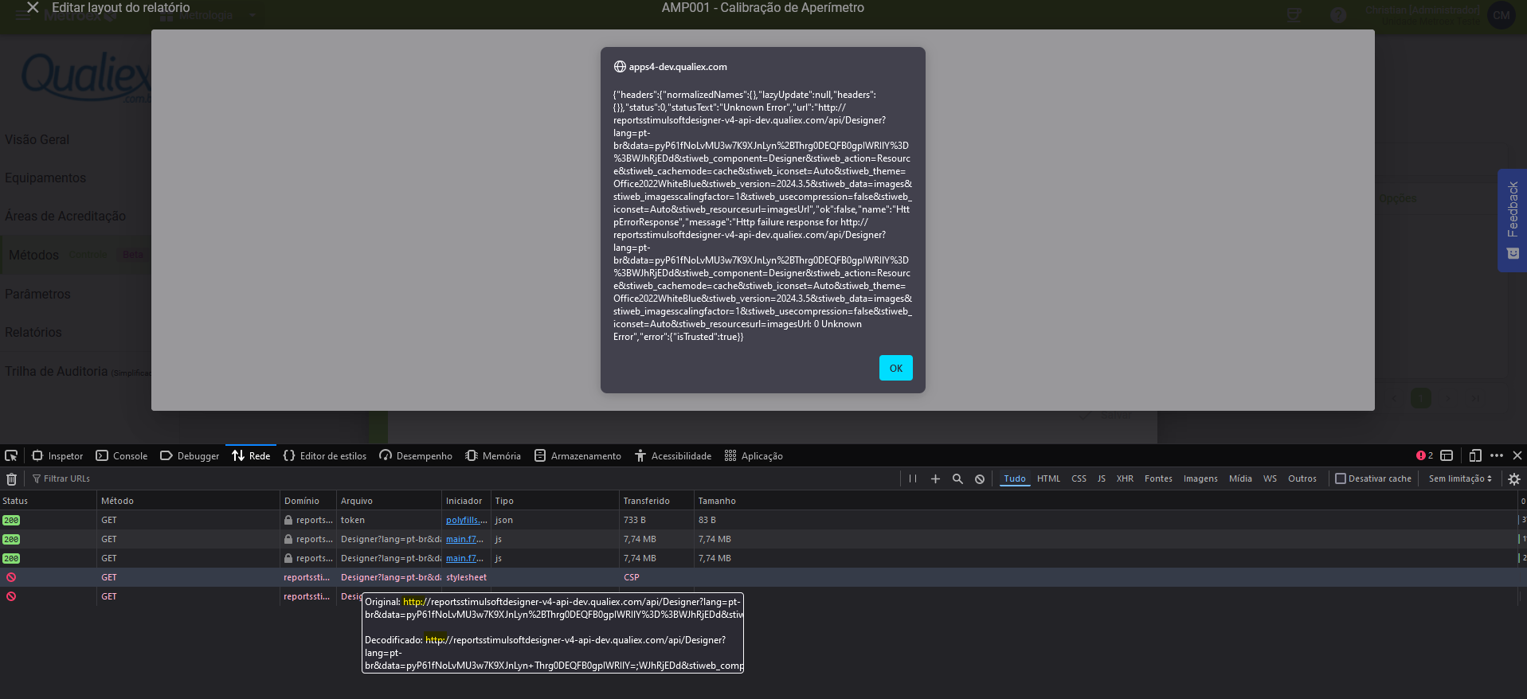This screenshot has width=1527, height=699.
Task: Enable the Desativar cache checkbox
Action: [1341, 478]
